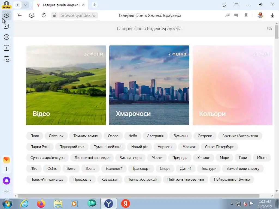The image size is (279, 209).
Task: Pick the Сучасна архітектура tag
Action: click(47, 158)
